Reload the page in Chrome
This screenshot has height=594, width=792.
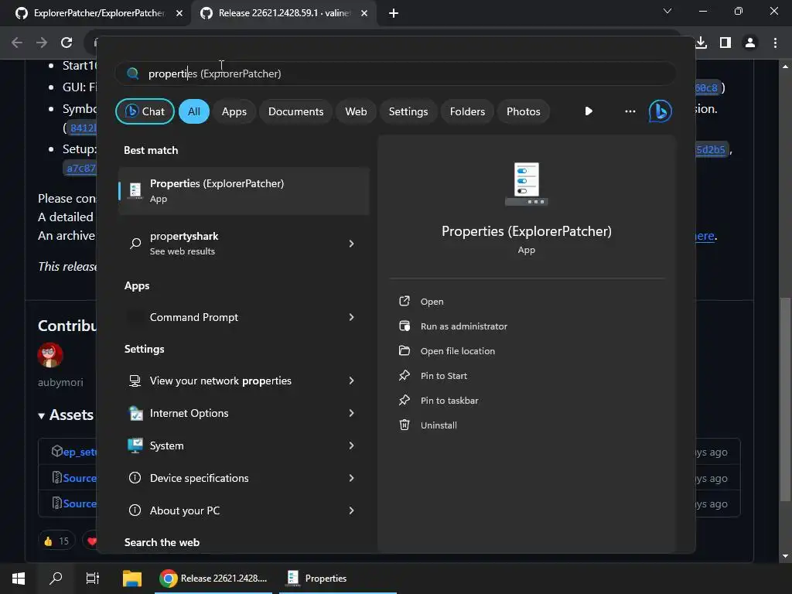[x=67, y=43]
